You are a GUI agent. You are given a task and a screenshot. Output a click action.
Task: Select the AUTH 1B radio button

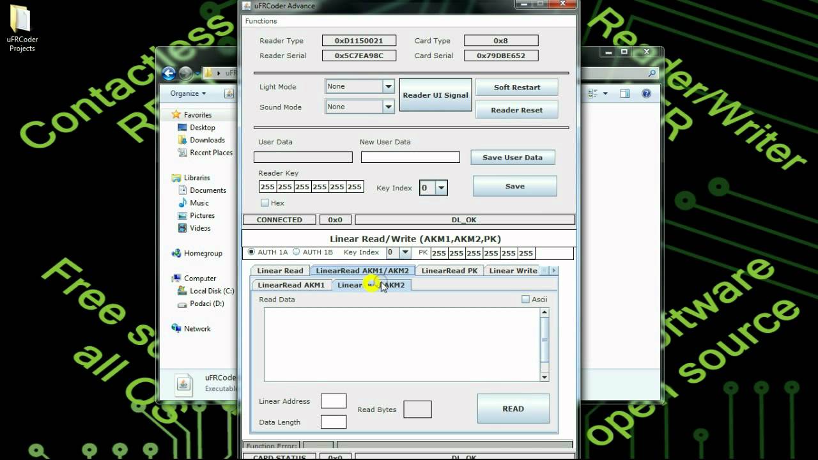pos(296,252)
